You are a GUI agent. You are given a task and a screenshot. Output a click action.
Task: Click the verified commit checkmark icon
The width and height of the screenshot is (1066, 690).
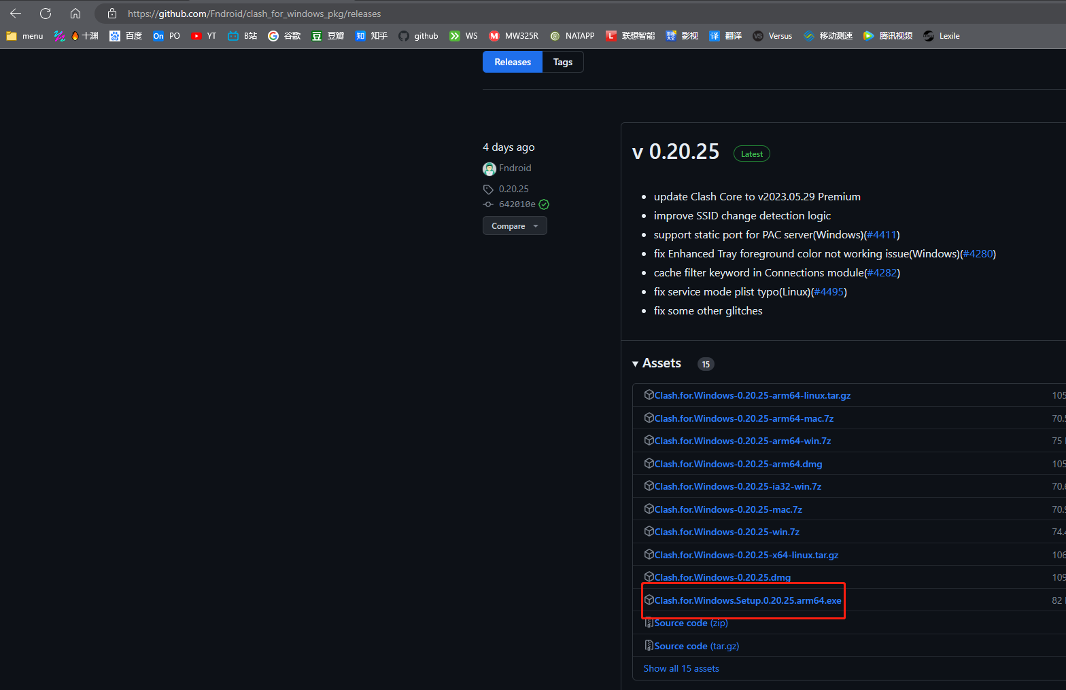(x=544, y=204)
